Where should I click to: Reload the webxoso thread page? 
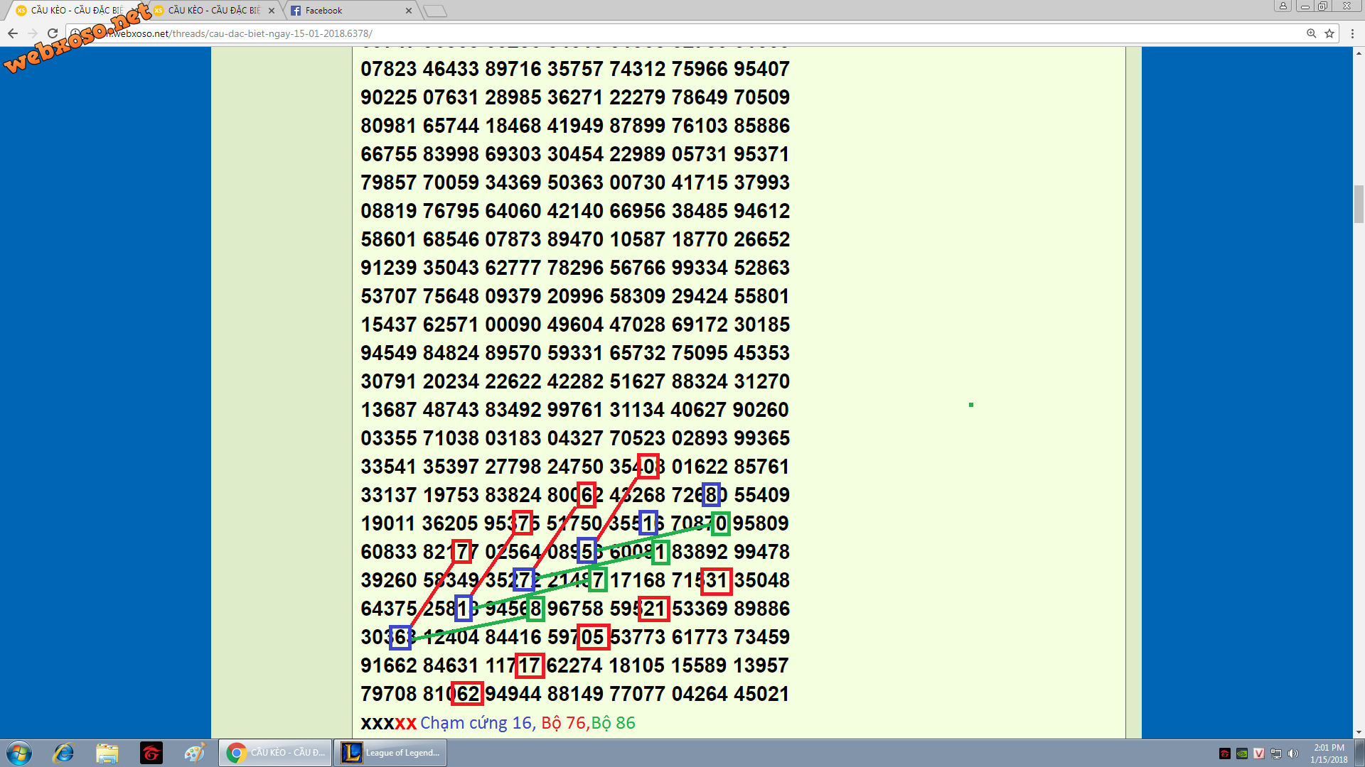pyautogui.click(x=53, y=33)
